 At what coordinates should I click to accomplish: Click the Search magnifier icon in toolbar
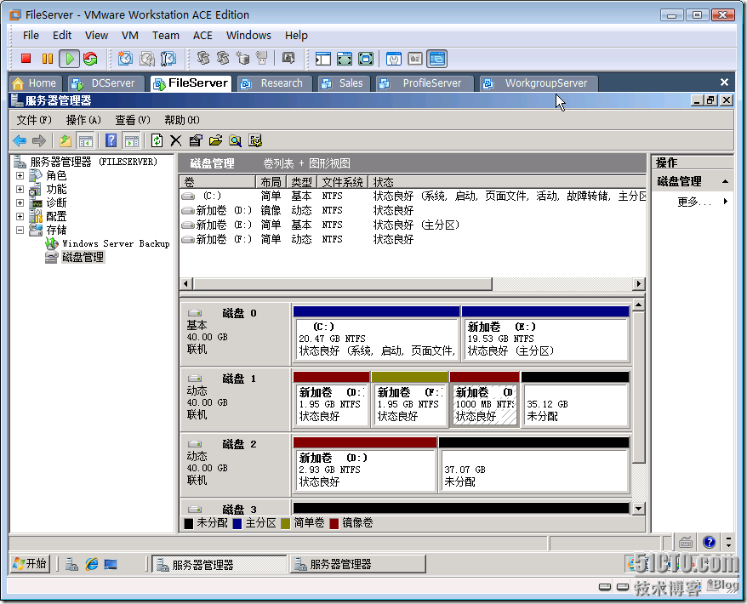(235, 140)
